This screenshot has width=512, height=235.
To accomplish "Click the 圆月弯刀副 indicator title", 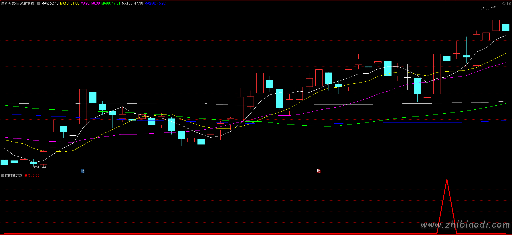I will (14, 176).
